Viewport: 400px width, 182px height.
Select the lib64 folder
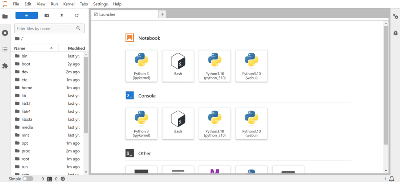47,111
